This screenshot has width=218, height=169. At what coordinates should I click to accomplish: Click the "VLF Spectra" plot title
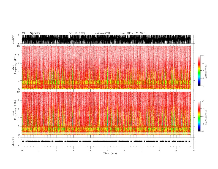click(31, 33)
